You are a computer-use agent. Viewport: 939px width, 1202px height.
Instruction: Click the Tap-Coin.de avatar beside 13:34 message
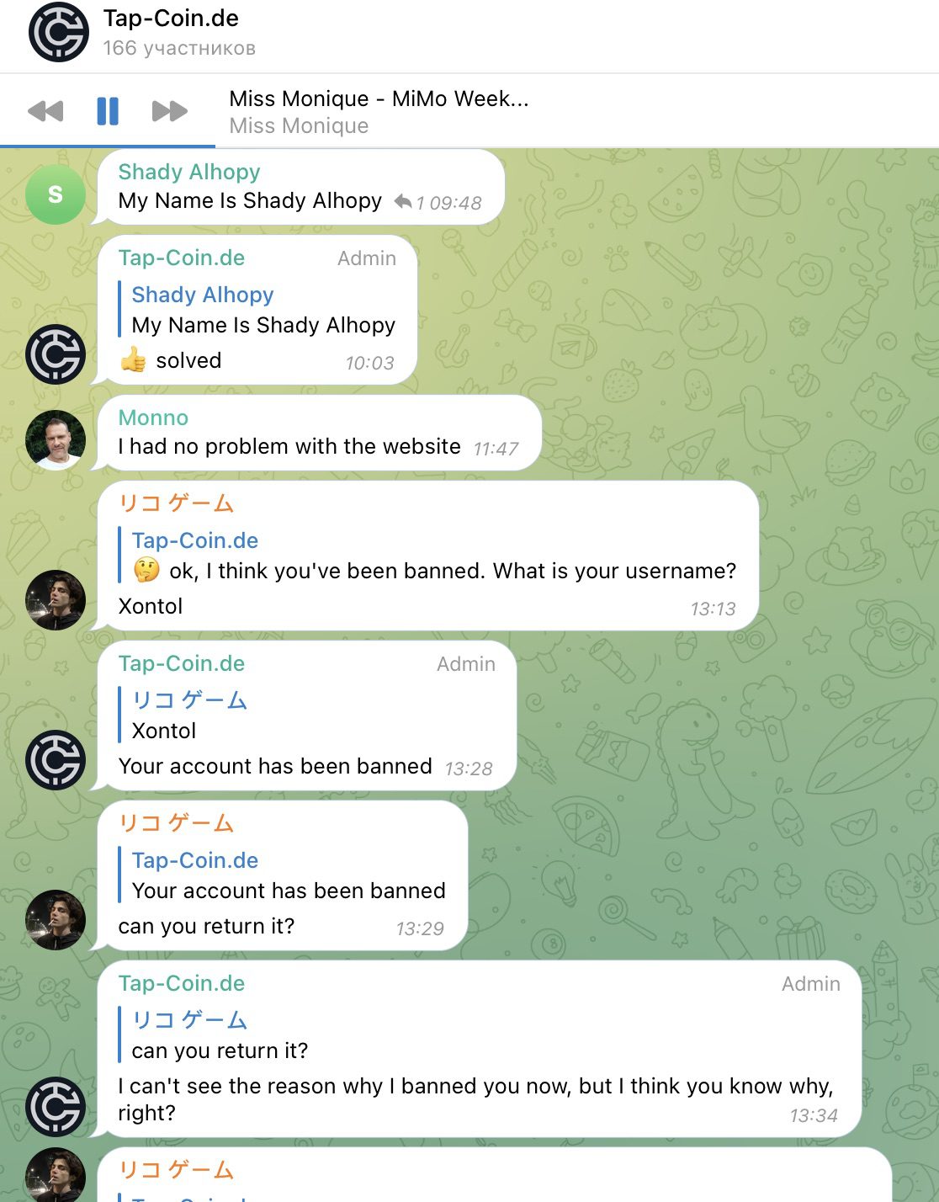pyautogui.click(x=56, y=1107)
